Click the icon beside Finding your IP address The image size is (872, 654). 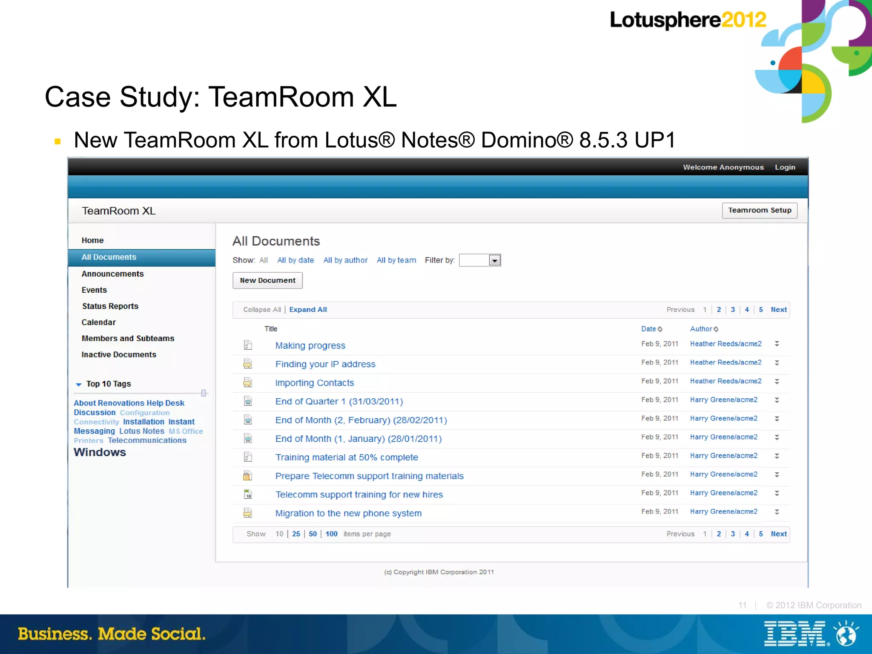tap(248, 364)
